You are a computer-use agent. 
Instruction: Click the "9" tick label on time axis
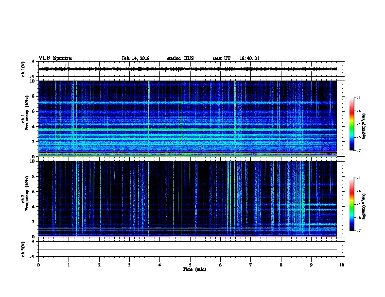tap(311, 264)
